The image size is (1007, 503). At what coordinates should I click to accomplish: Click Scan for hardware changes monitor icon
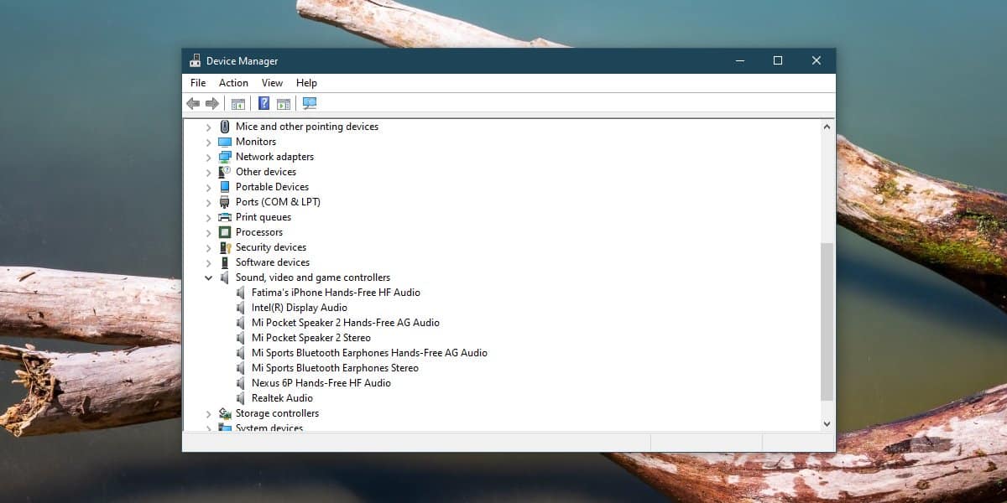pos(310,103)
